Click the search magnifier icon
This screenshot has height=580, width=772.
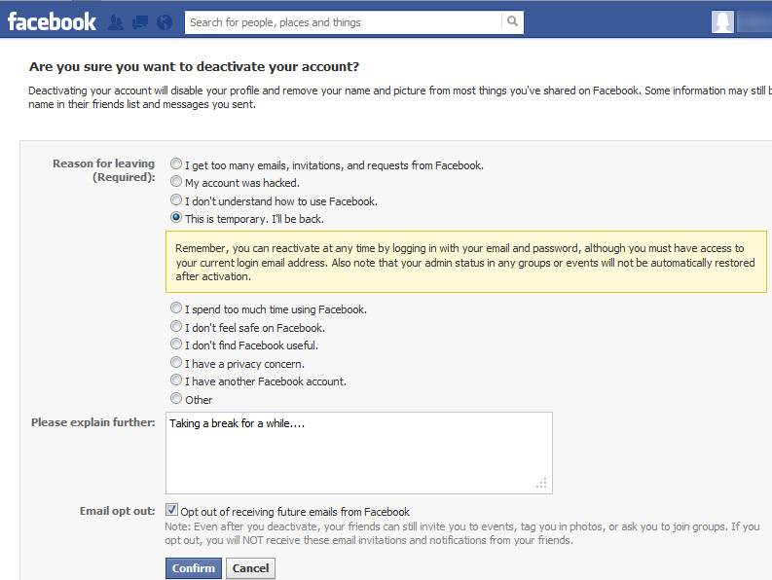tap(512, 21)
